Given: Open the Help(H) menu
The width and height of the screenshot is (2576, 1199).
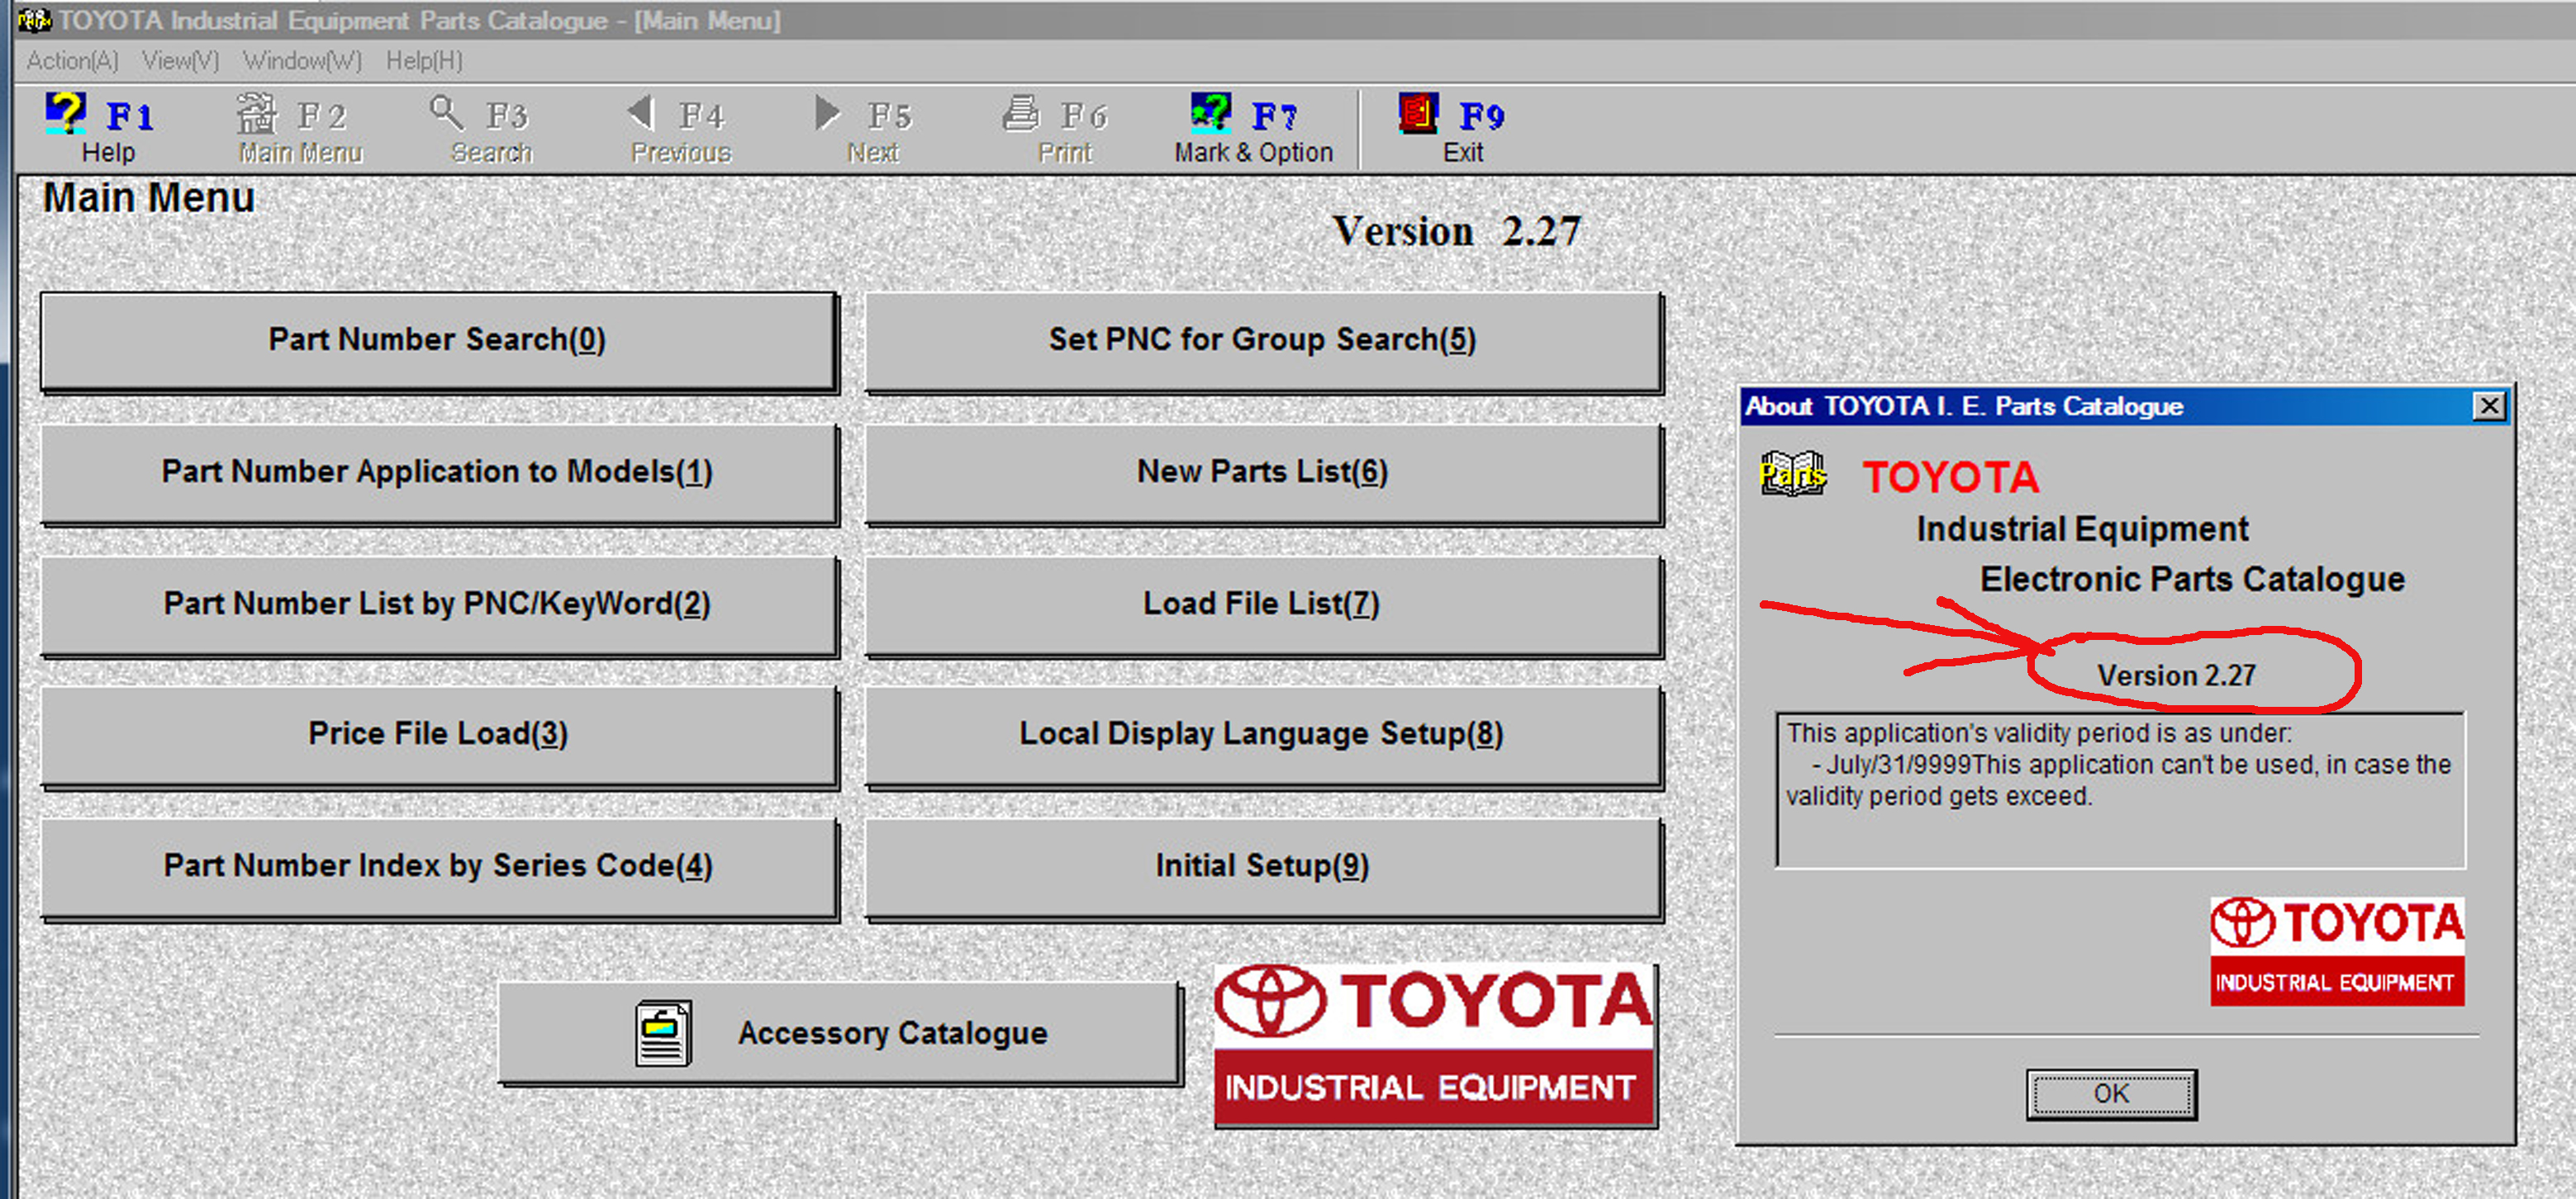Looking at the screenshot, I should tap(424, 61).
